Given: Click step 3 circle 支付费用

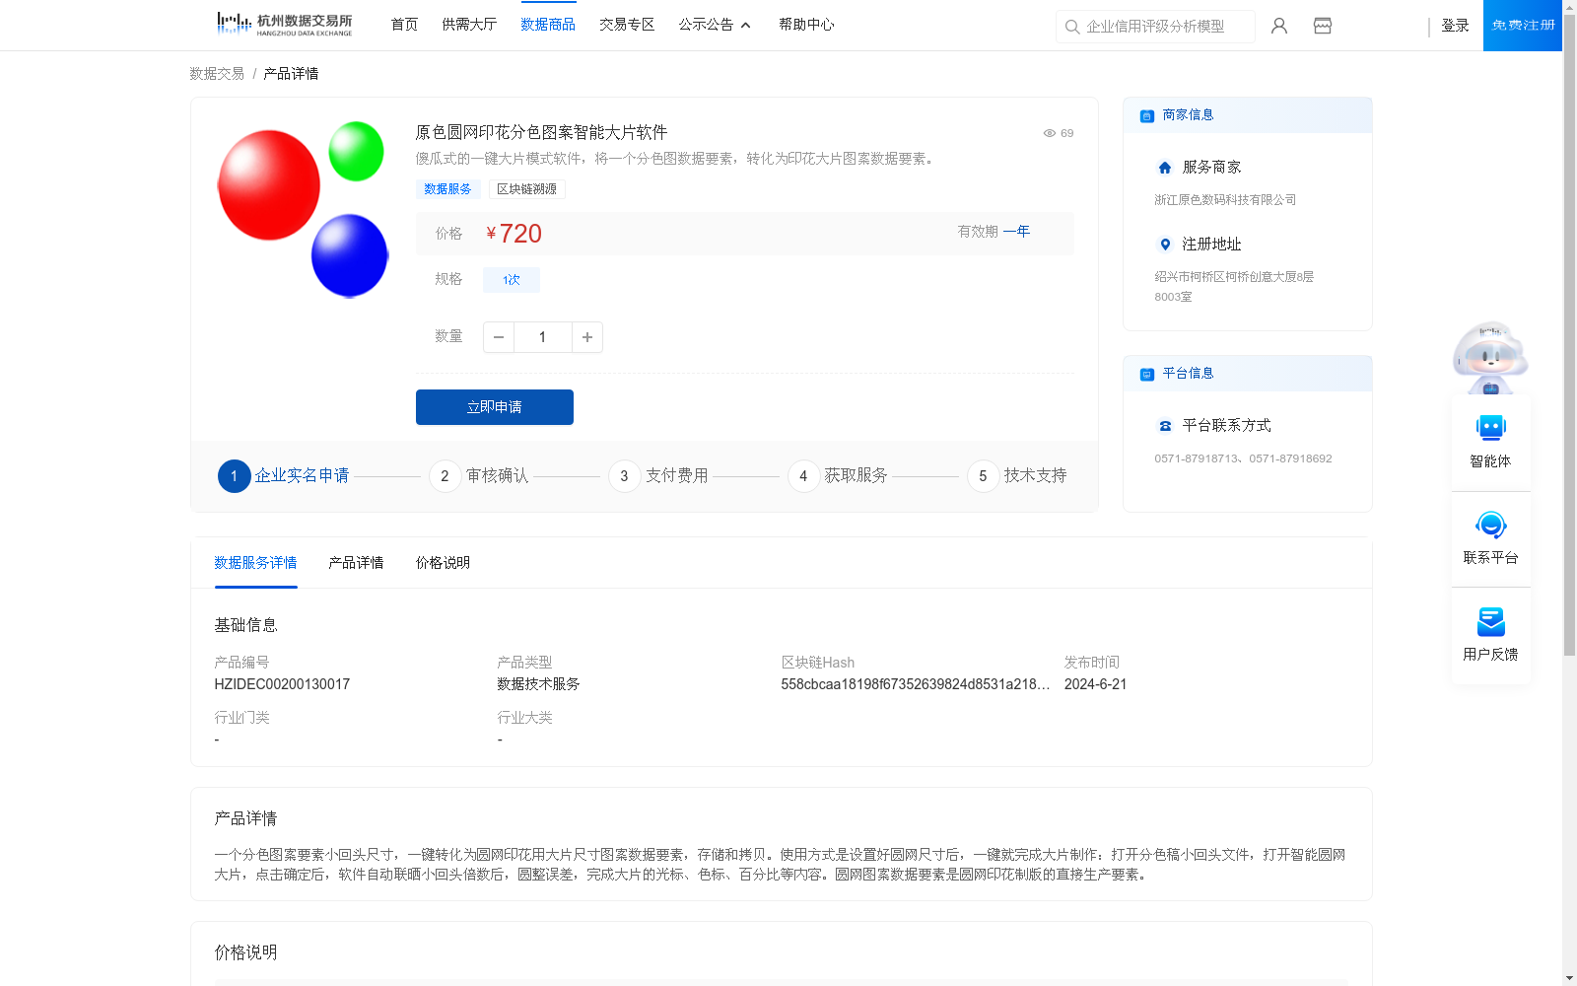Looking at the screenshot, I should click(624, 476).
